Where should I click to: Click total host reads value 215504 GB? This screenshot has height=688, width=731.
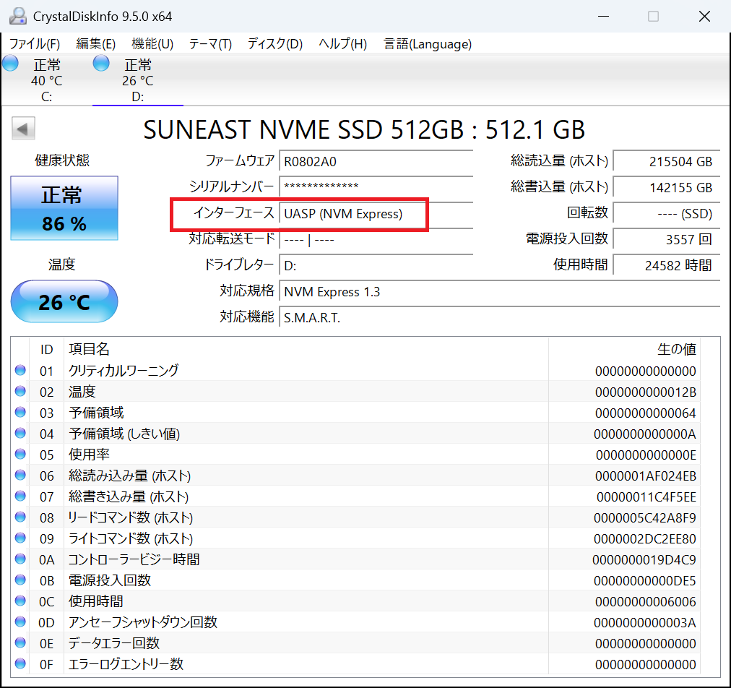[667, 162]
